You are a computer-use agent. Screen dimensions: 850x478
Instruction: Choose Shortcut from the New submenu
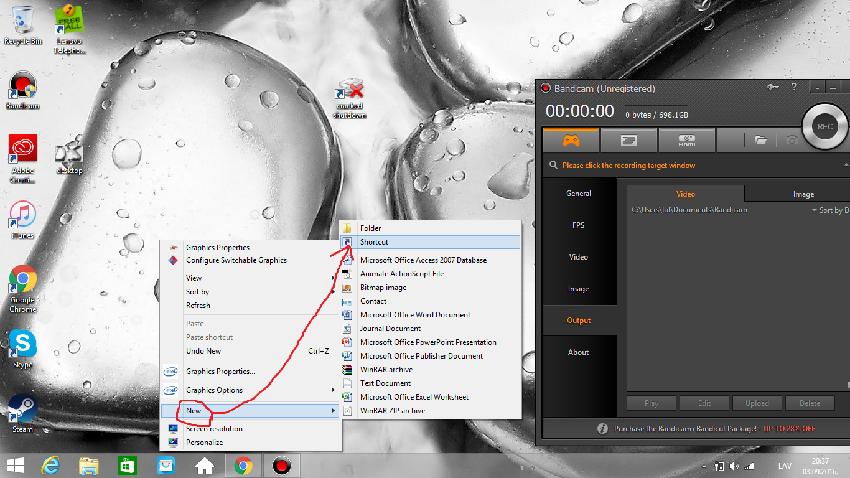pyautogui.click(x=430, y=242)
